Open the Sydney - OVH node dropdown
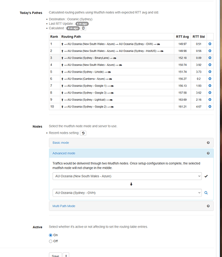 pos(127,193)
